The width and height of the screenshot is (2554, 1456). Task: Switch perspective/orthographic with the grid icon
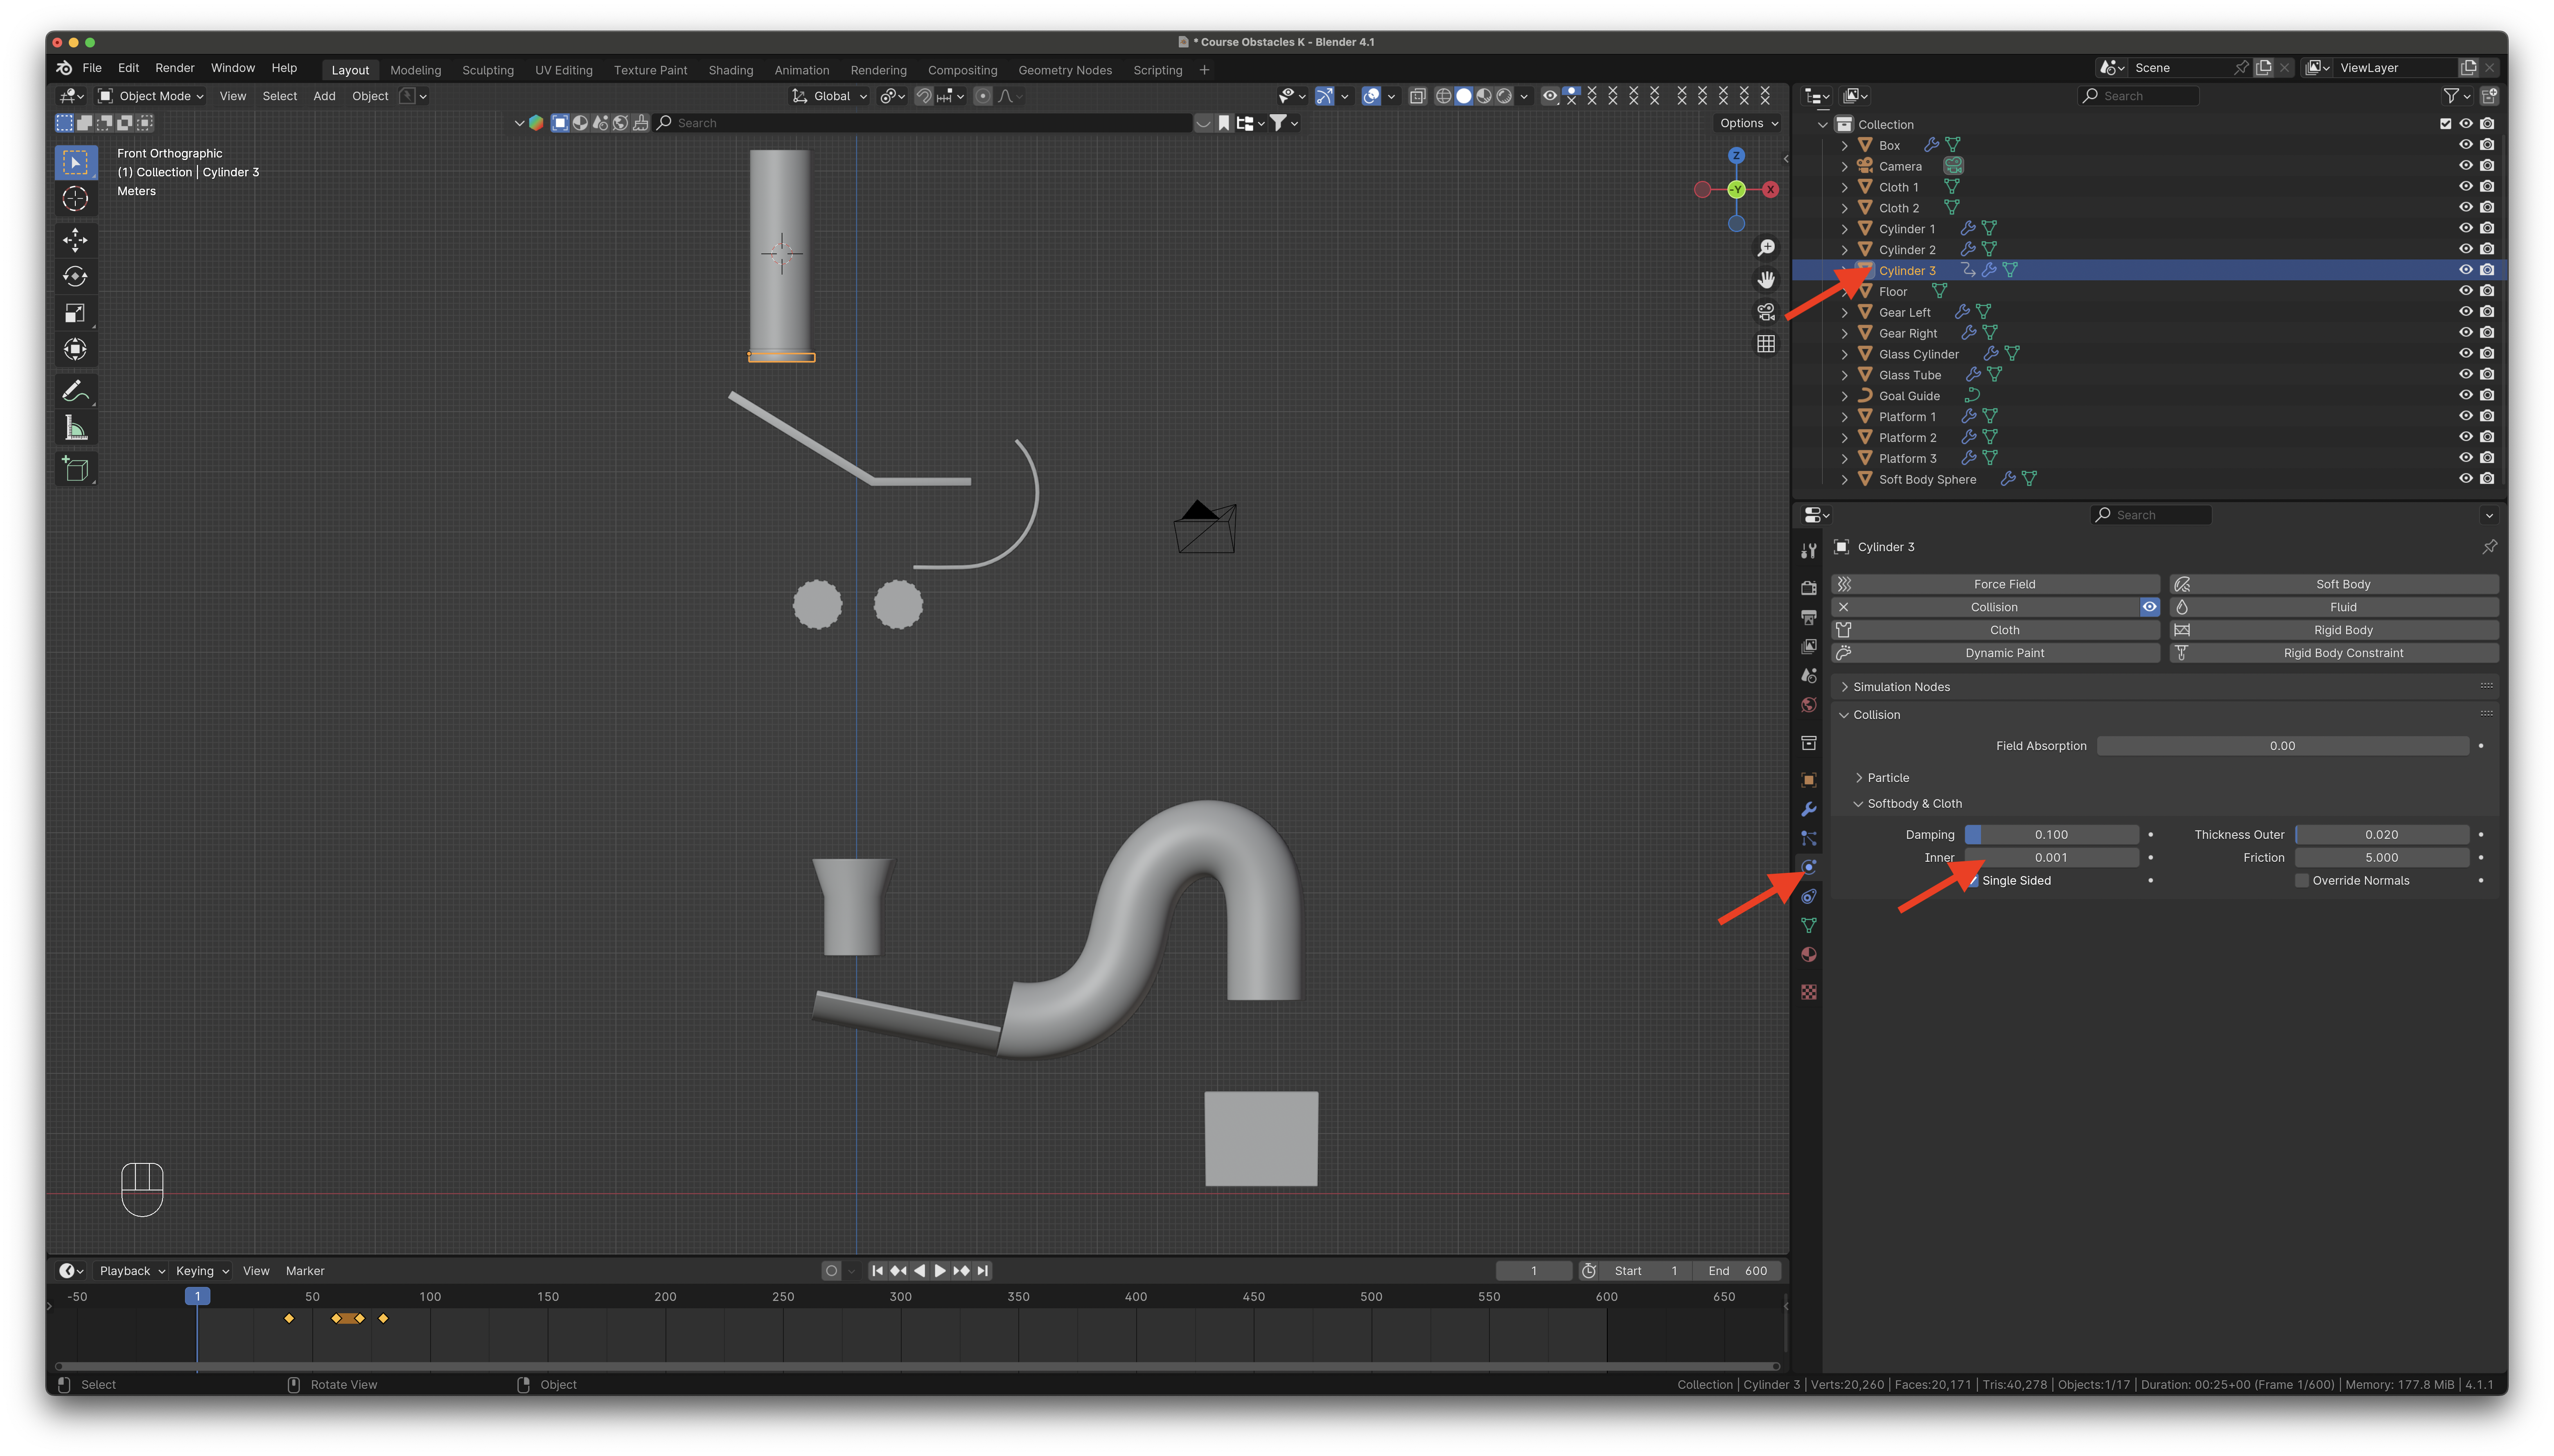(1766, 344)
